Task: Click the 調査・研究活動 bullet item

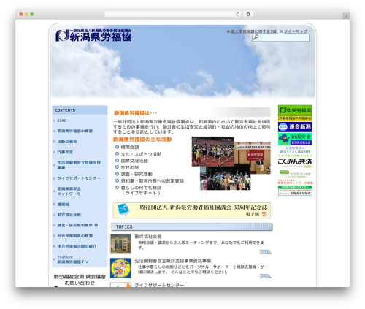Action: (137, 174)
